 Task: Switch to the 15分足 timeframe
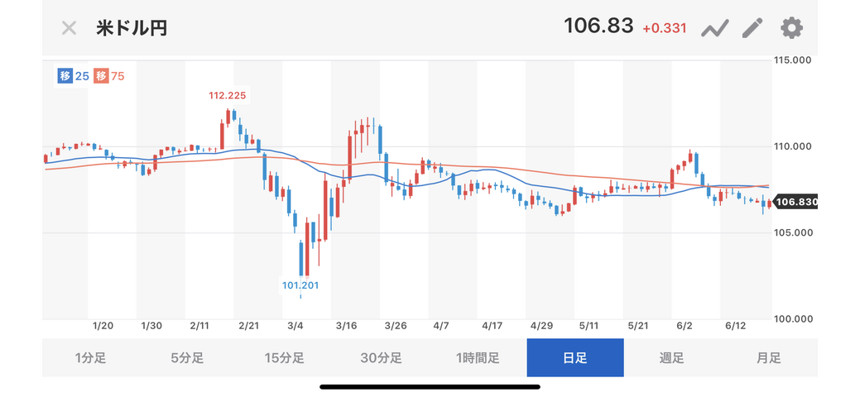284,358
